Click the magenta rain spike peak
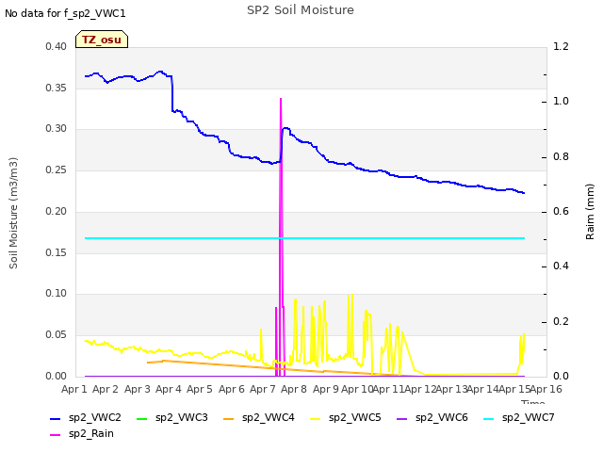 tap(281, 99)
